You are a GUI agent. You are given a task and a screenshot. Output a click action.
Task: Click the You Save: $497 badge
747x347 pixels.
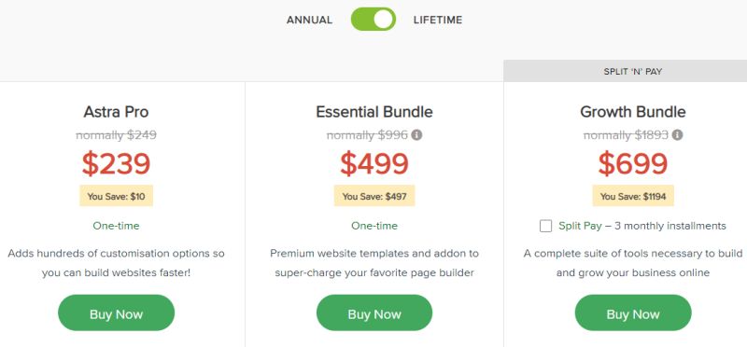pos(374,196)
